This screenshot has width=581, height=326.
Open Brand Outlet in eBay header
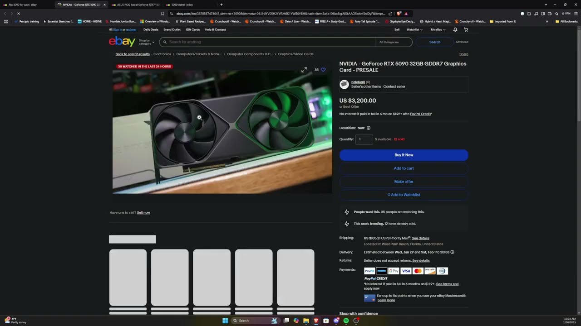(x=172, y=29)
